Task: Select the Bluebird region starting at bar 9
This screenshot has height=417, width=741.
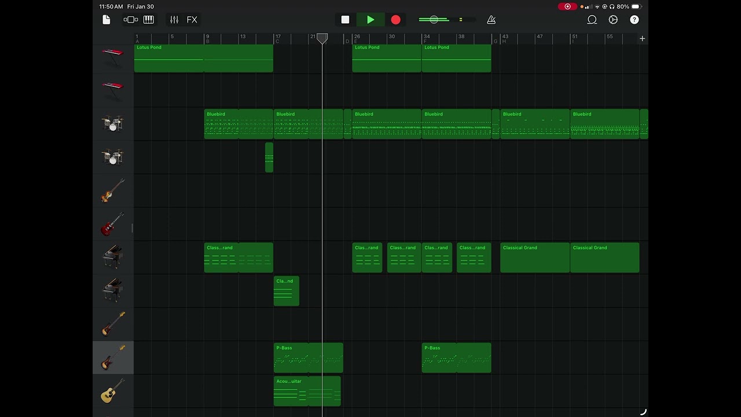Action: (239, 124)
